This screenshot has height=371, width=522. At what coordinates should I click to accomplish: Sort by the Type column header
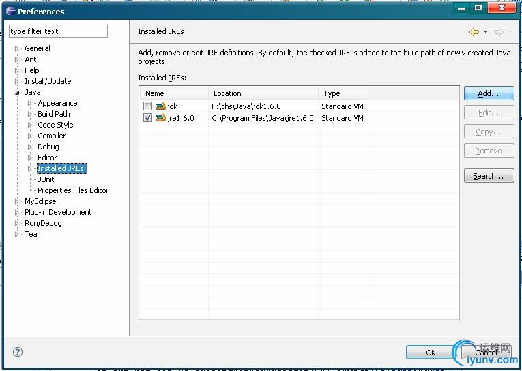point(343,93)
